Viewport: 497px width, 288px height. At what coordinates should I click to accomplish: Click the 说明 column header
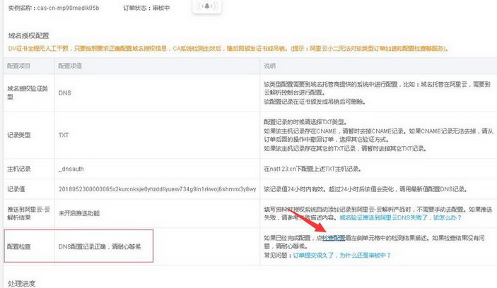(269, 65)
